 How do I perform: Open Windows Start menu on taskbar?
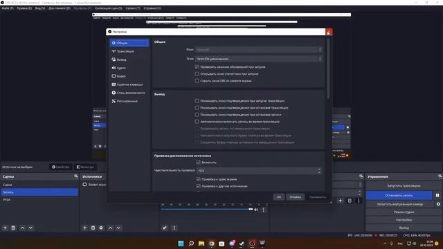[x=181, y=243]
